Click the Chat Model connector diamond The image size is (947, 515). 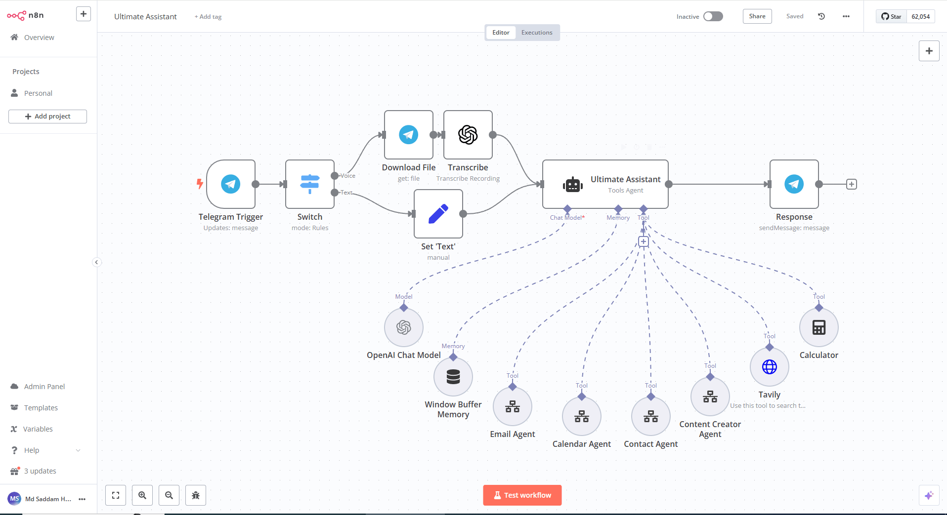567,209
